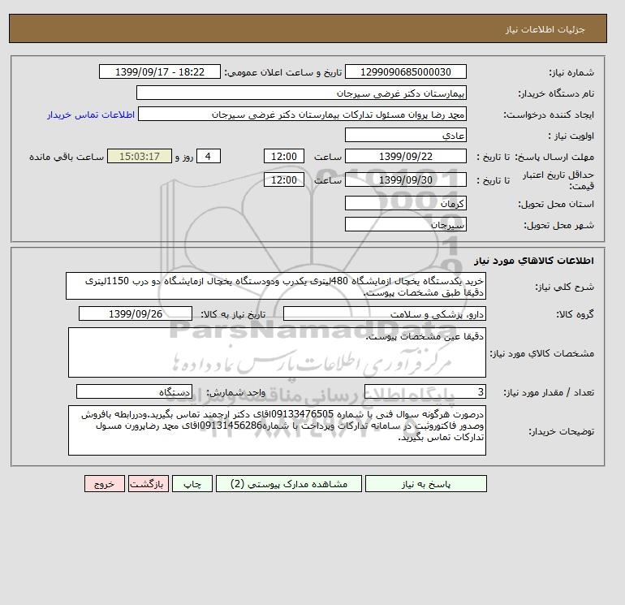Image resolution: width=625 pixels, height=605 pixels.
Task: Click the تاریخ نیاز به کالا label
Action: 233,314
